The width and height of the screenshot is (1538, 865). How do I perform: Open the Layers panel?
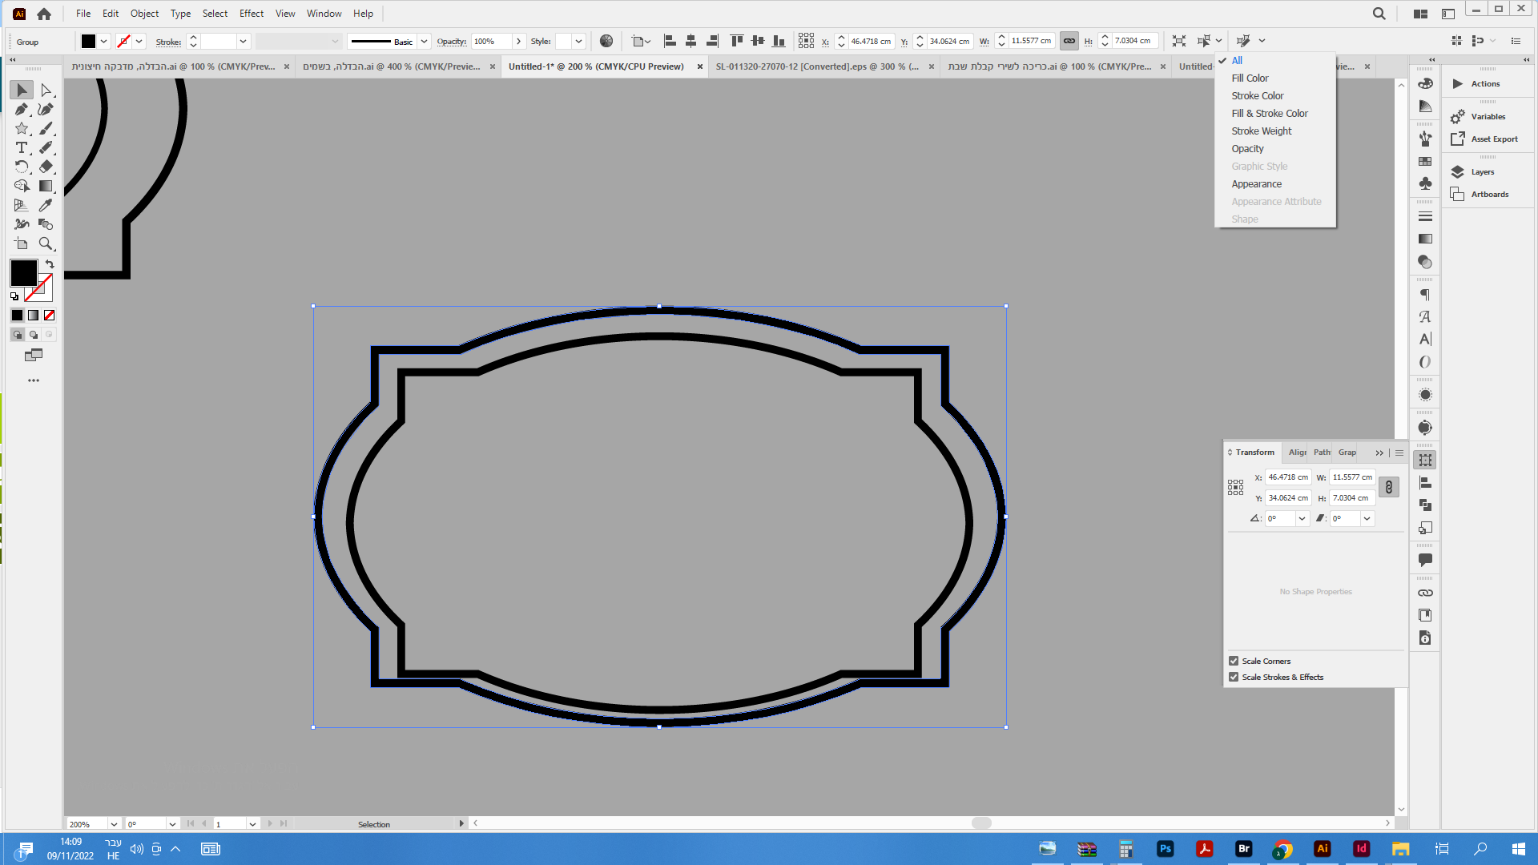(x=1482, y=171)
